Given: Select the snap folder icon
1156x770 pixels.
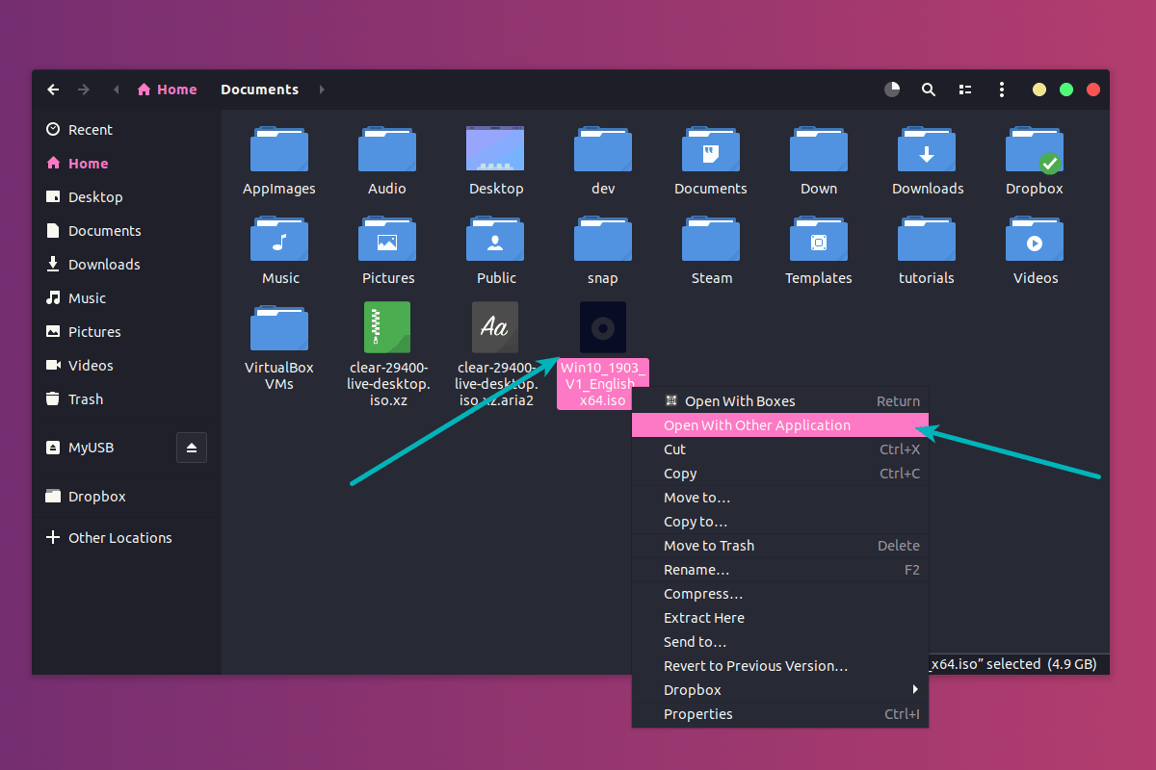Looking at the screenshot, I should (603, 239).
